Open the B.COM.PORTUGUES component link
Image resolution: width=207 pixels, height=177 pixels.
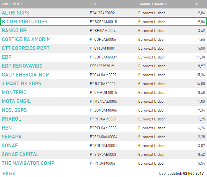click(x=25, y=21)
